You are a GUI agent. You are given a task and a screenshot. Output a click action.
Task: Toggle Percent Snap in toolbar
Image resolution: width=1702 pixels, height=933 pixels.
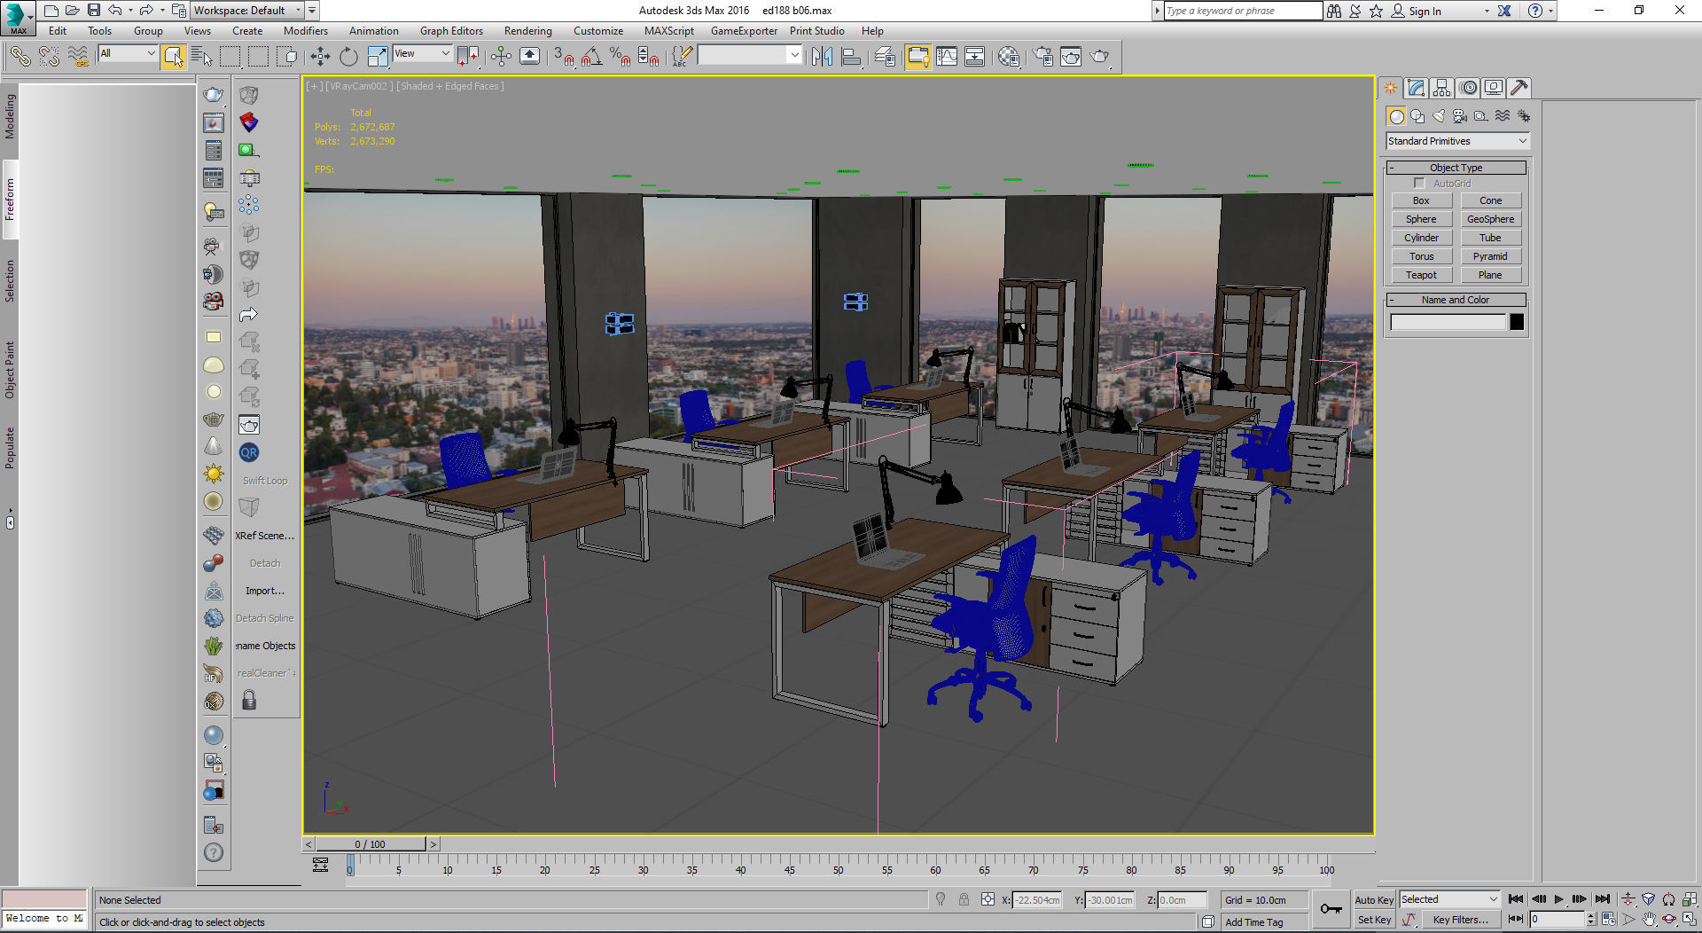pyautogui.click(x=621, y=57)
